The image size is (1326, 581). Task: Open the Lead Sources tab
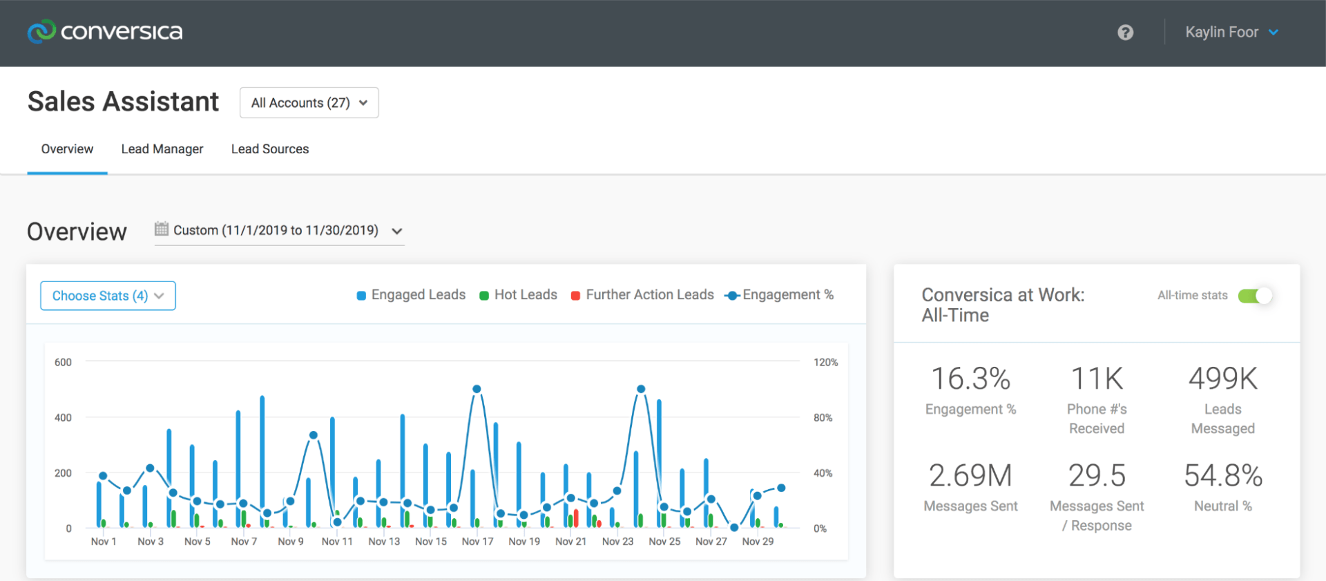coord(270,149)
